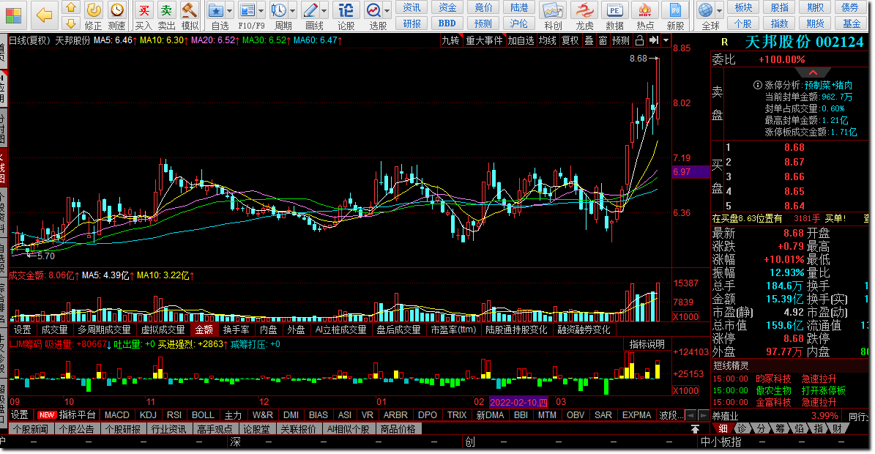
Task: Open the 行业资讯 tab
Action: click(x=168, y=429)
